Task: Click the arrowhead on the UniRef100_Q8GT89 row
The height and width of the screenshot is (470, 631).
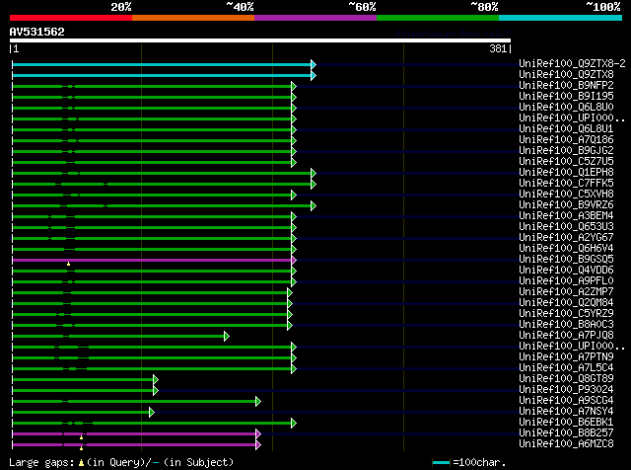Action: (156, 380)
